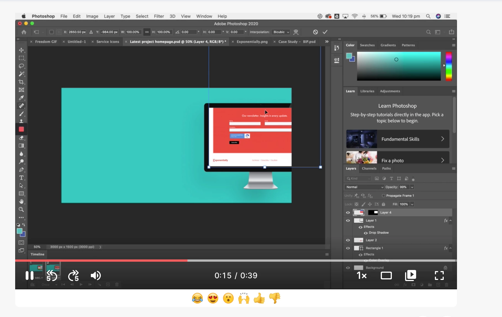
Task: Select the Crop tool
Action: point(21,82)
